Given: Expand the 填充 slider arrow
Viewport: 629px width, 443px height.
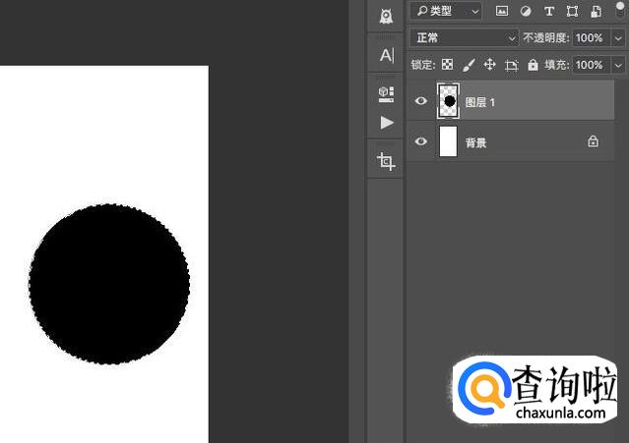Looking at the screenshot, I should click(x=618, y=65).
